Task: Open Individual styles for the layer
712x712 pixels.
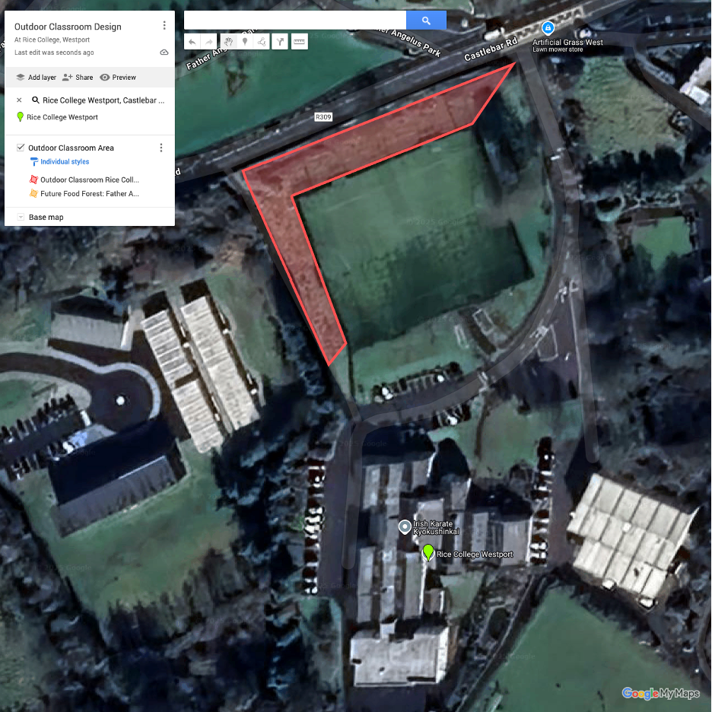Action: click(65, 162)
